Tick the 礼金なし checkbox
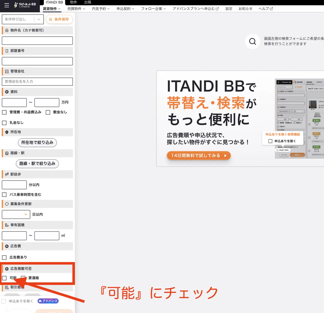The height and width of the screenshot is (313, 324). (4, 123)
